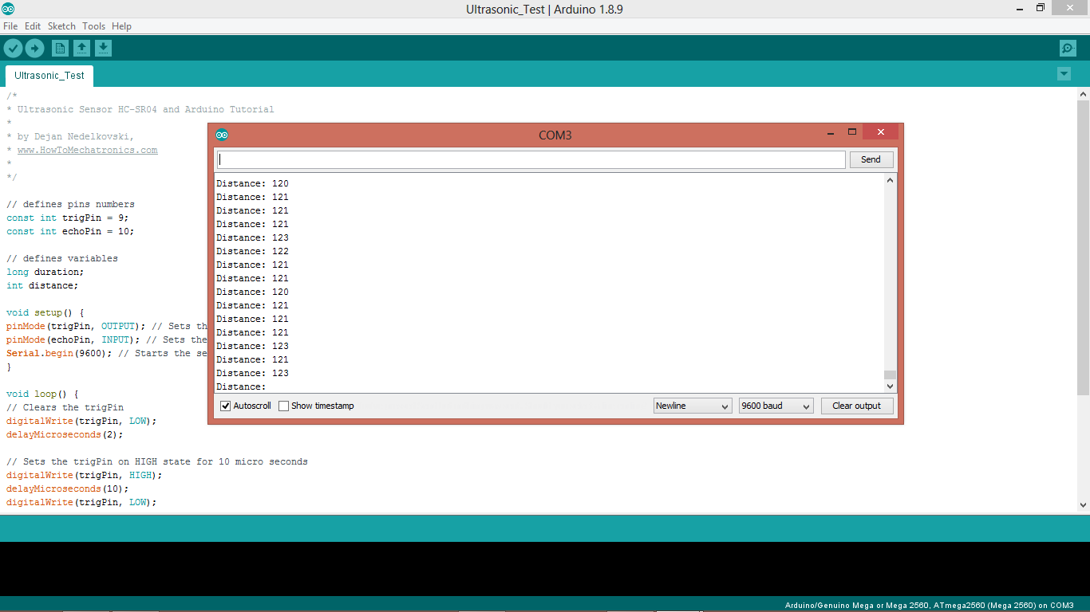Click the Arduino logo in the COM3 window
This screenshot has height=612, width=1090.
click(x=222, y=135)
